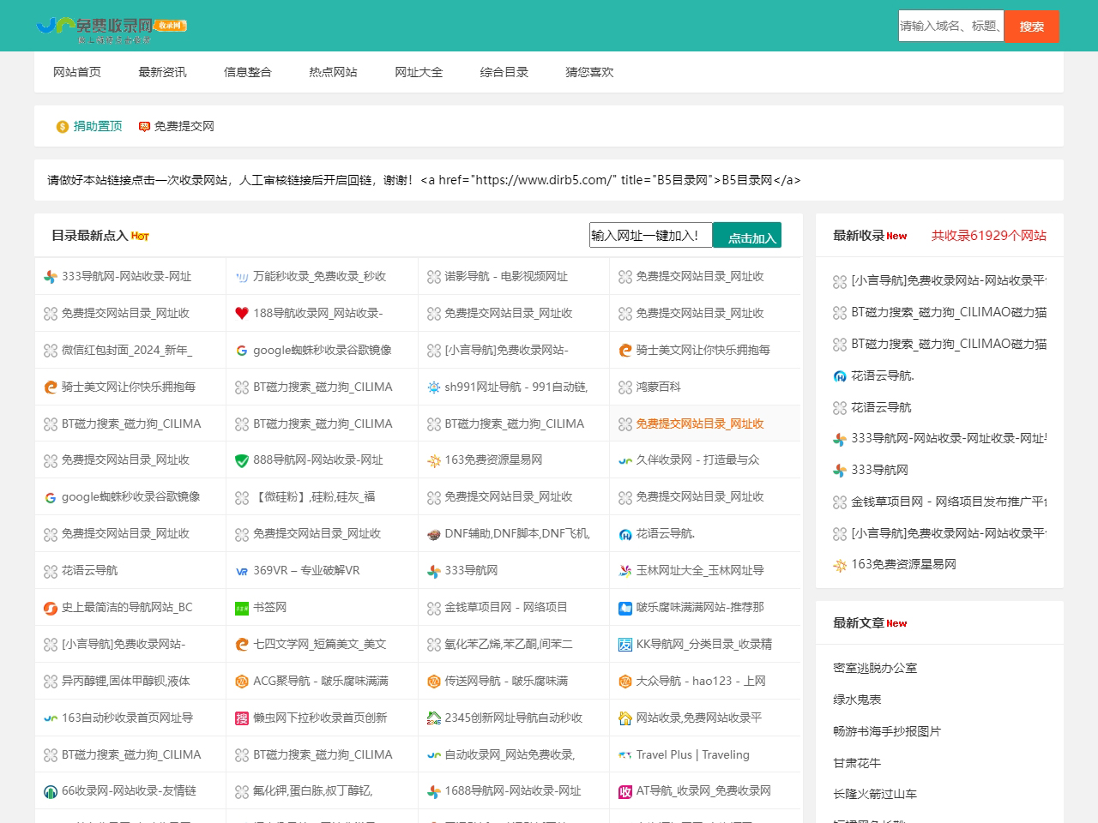
Task: Open the 密室逃脱办公室 article link
Action: pyautogui.click(x=875, y=668)
